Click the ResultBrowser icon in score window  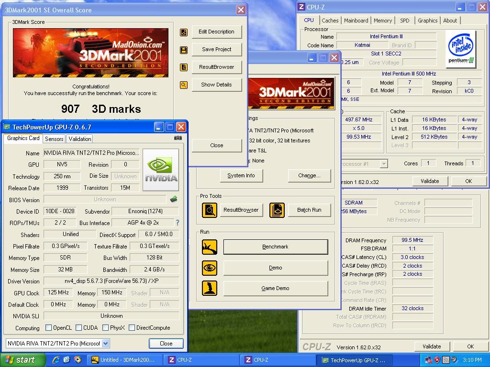[184, 67]
